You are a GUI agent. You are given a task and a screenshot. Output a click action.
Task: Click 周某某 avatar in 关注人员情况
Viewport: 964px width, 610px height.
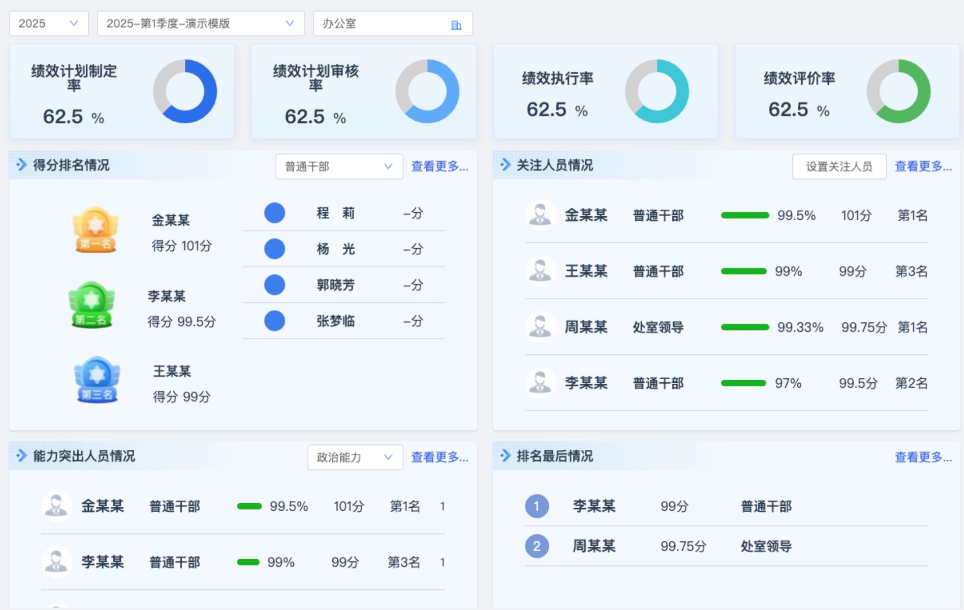[541, 327]
